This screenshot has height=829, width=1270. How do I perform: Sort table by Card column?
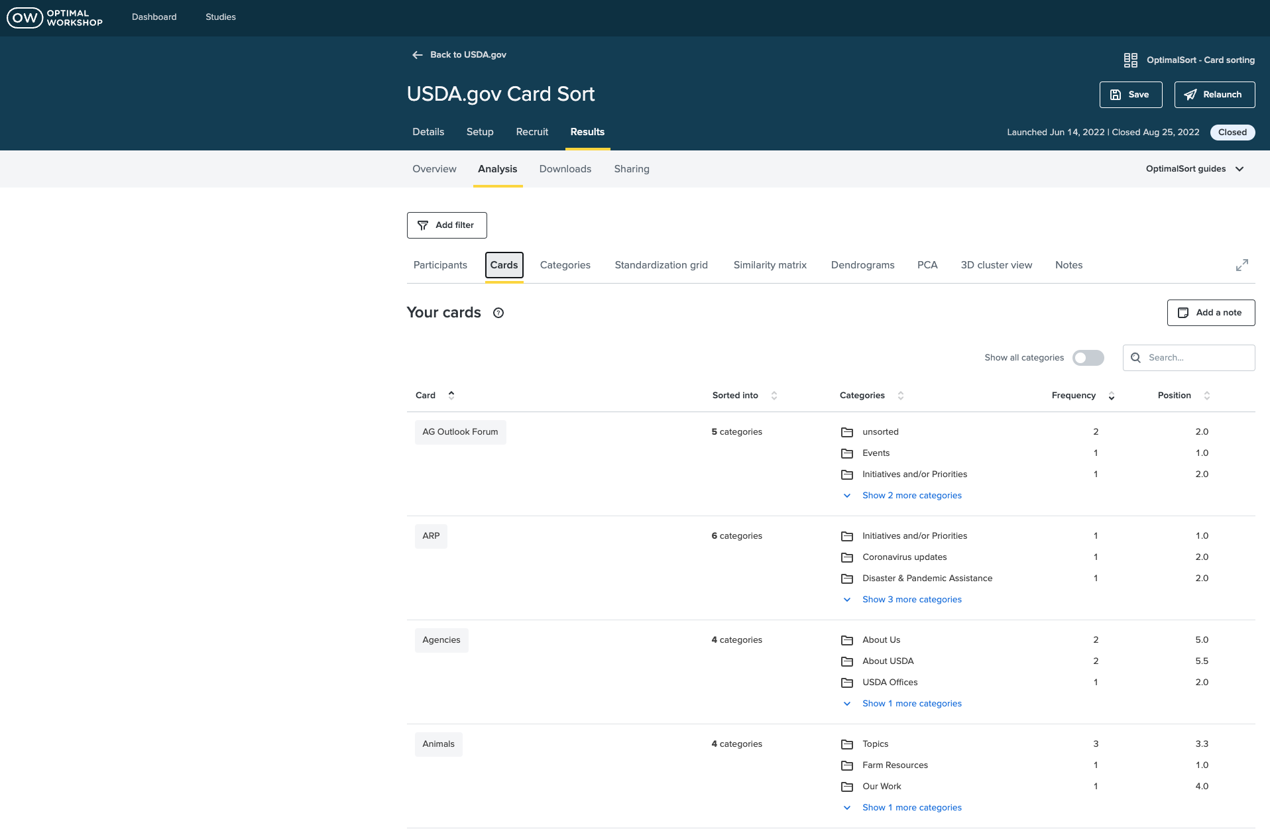click(x=451, y=396)
